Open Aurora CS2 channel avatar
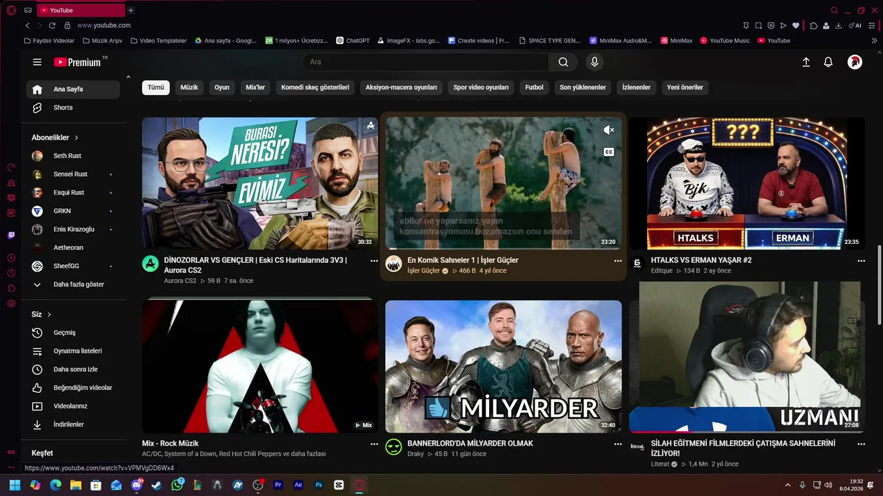Viewport: 883px width, 496px height. pos(150,264)
